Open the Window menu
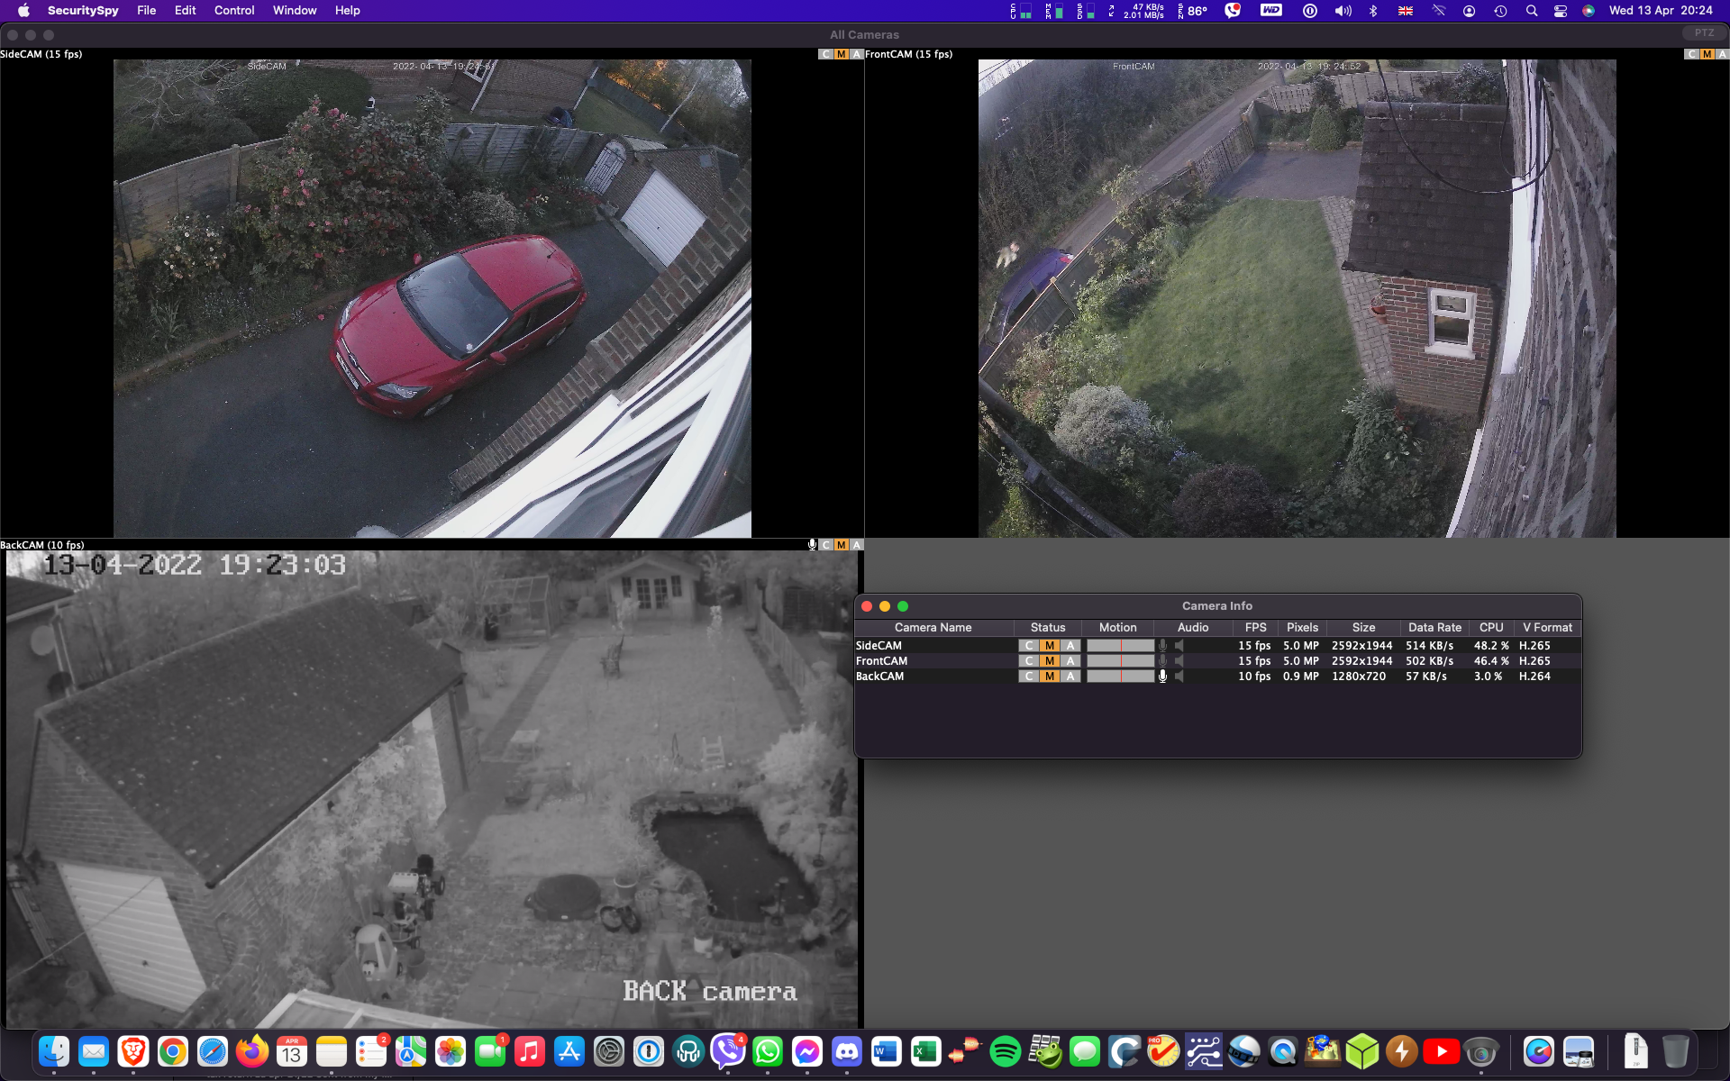The height and width of the screenshot is (1081, 1730). point(295,11)
